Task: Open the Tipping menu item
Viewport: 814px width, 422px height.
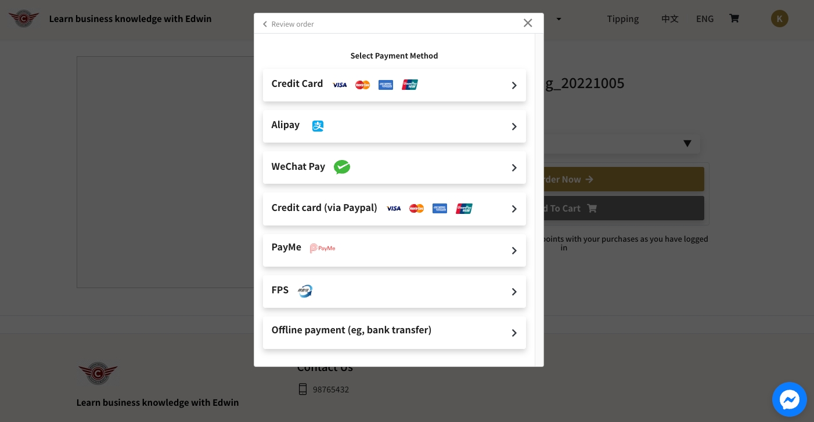Action: click(x=622, y=19)
